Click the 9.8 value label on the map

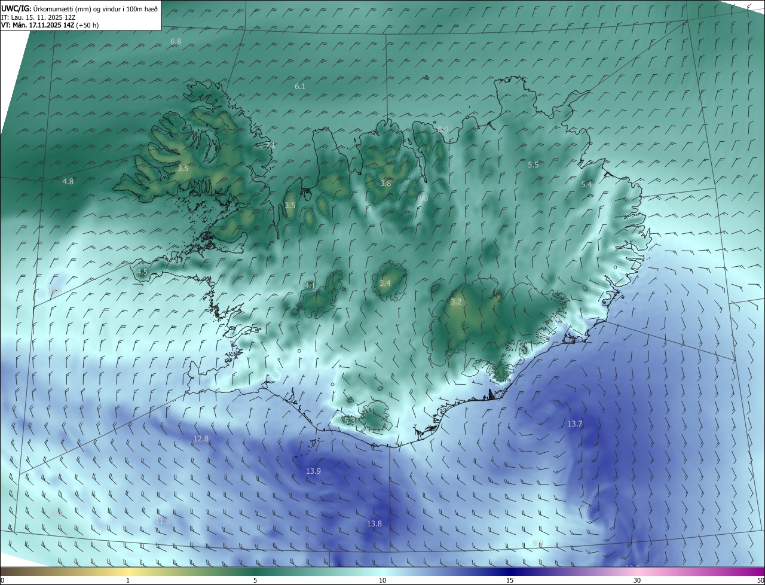(x=538, y=543)
